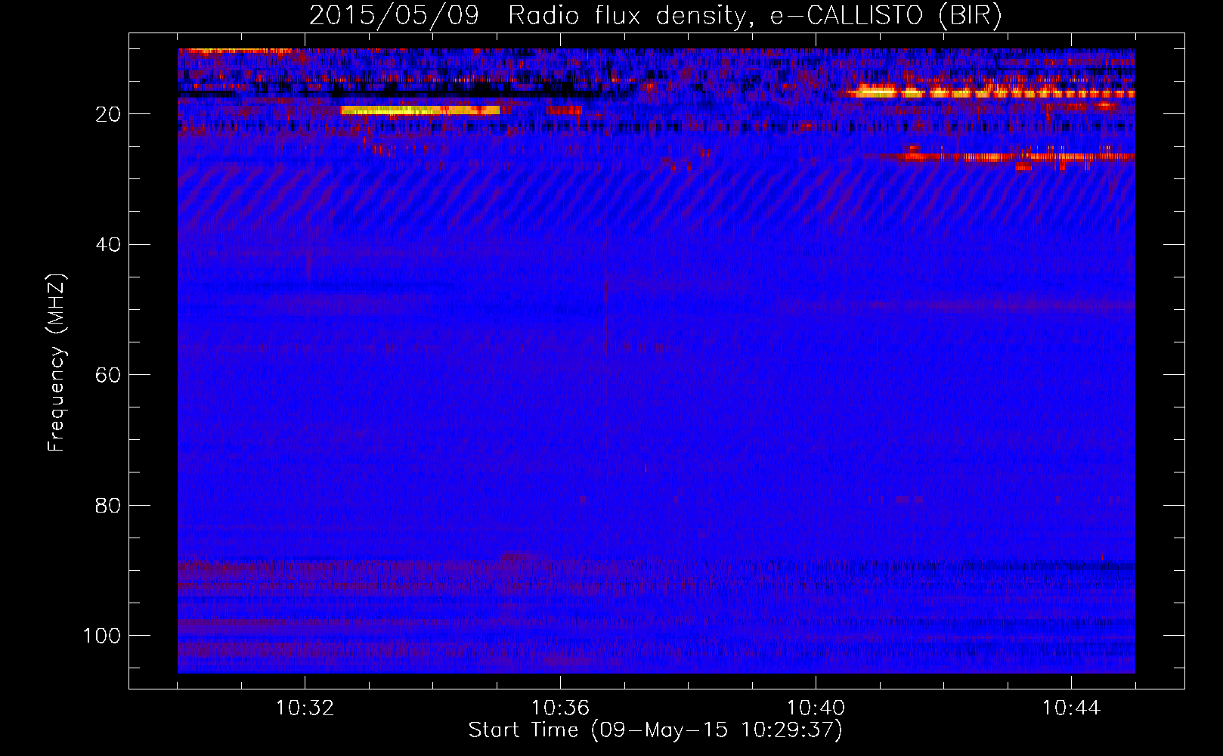Click the 10:32 time tick label
The image size is (1223, 756).
pyautogui.click(x=305, y=708)
